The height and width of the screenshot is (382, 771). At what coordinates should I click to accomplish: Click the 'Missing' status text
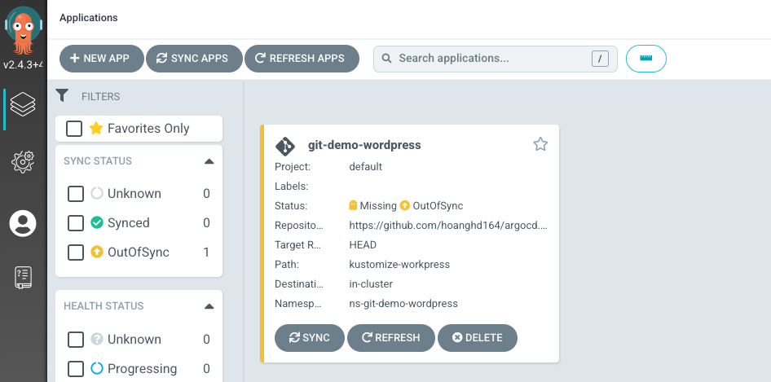click(x=378, y=206)
